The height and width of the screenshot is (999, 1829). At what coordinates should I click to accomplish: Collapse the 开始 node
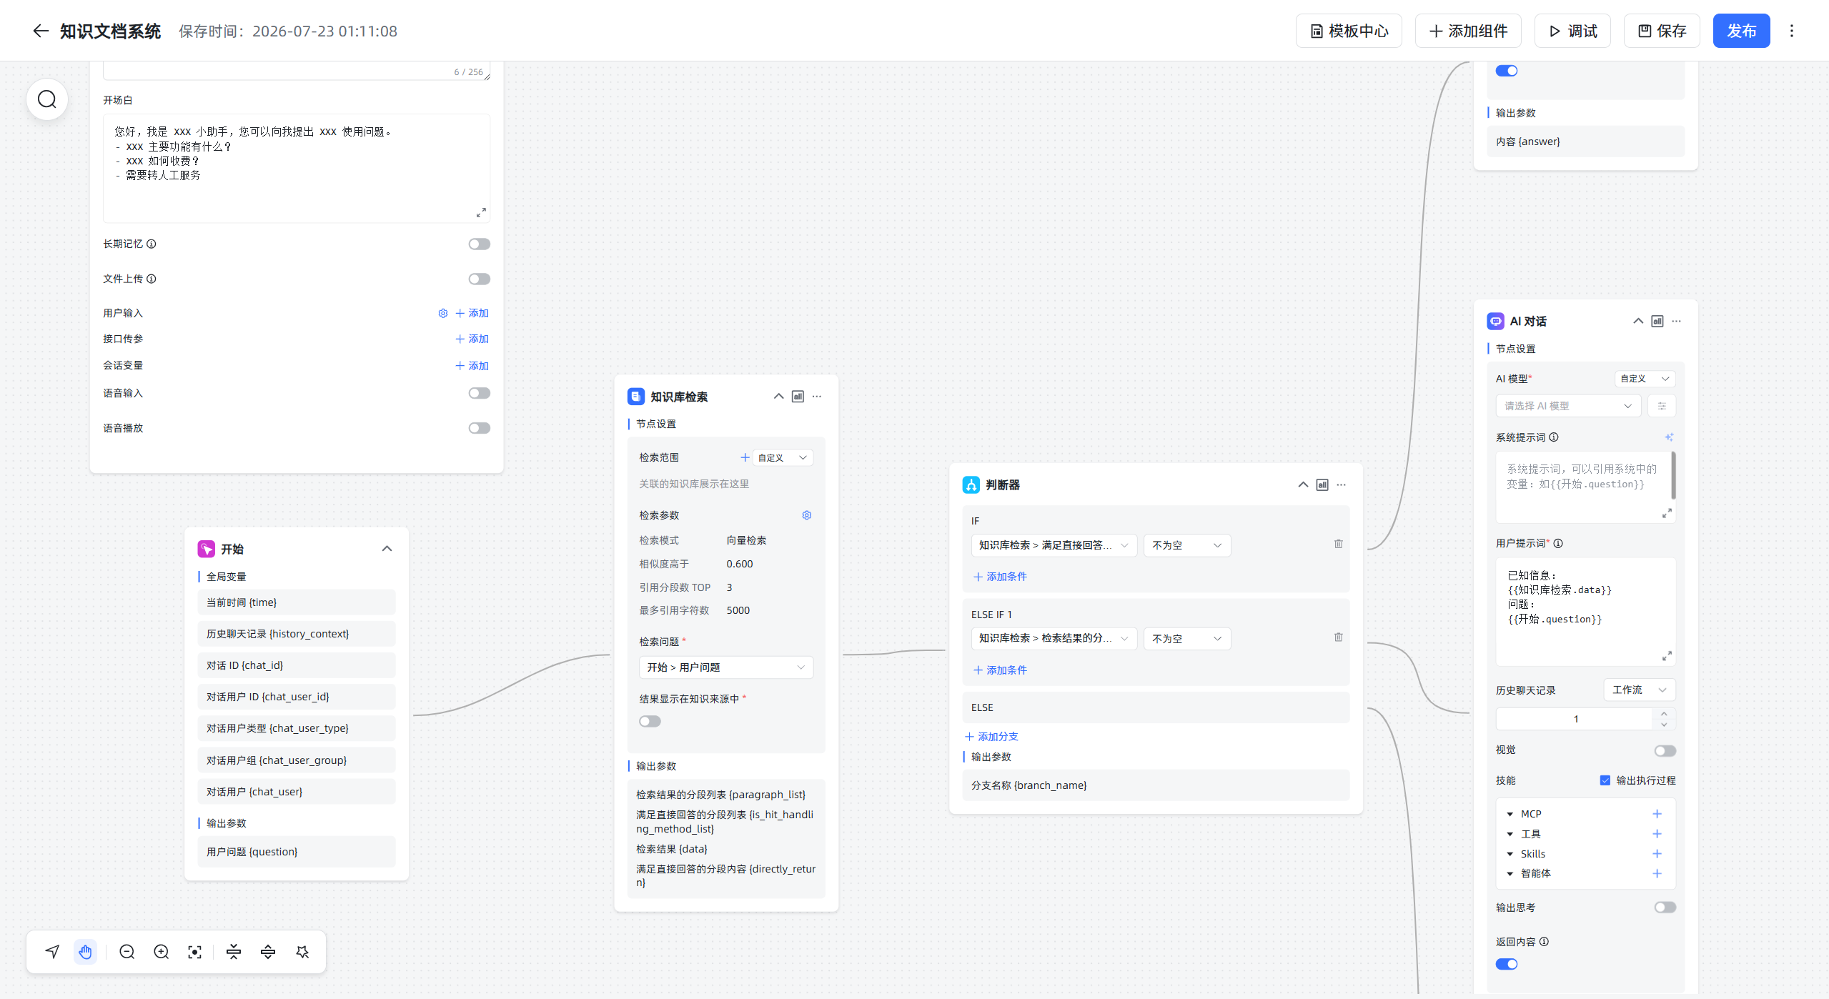click(387, 549)
